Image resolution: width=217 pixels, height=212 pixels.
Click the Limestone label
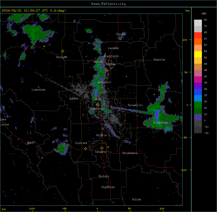(39, 90)
